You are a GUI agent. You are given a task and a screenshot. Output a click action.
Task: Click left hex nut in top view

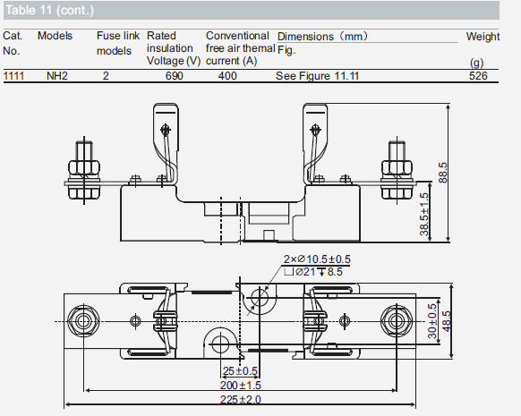coord(83,321)
